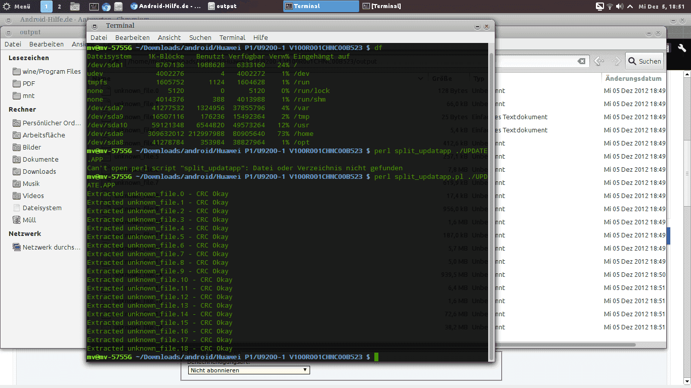The height and width of the screenshot is (388, 691).
Task: Open the Terminal menu in Terminal window
Action: pos(232,37)
